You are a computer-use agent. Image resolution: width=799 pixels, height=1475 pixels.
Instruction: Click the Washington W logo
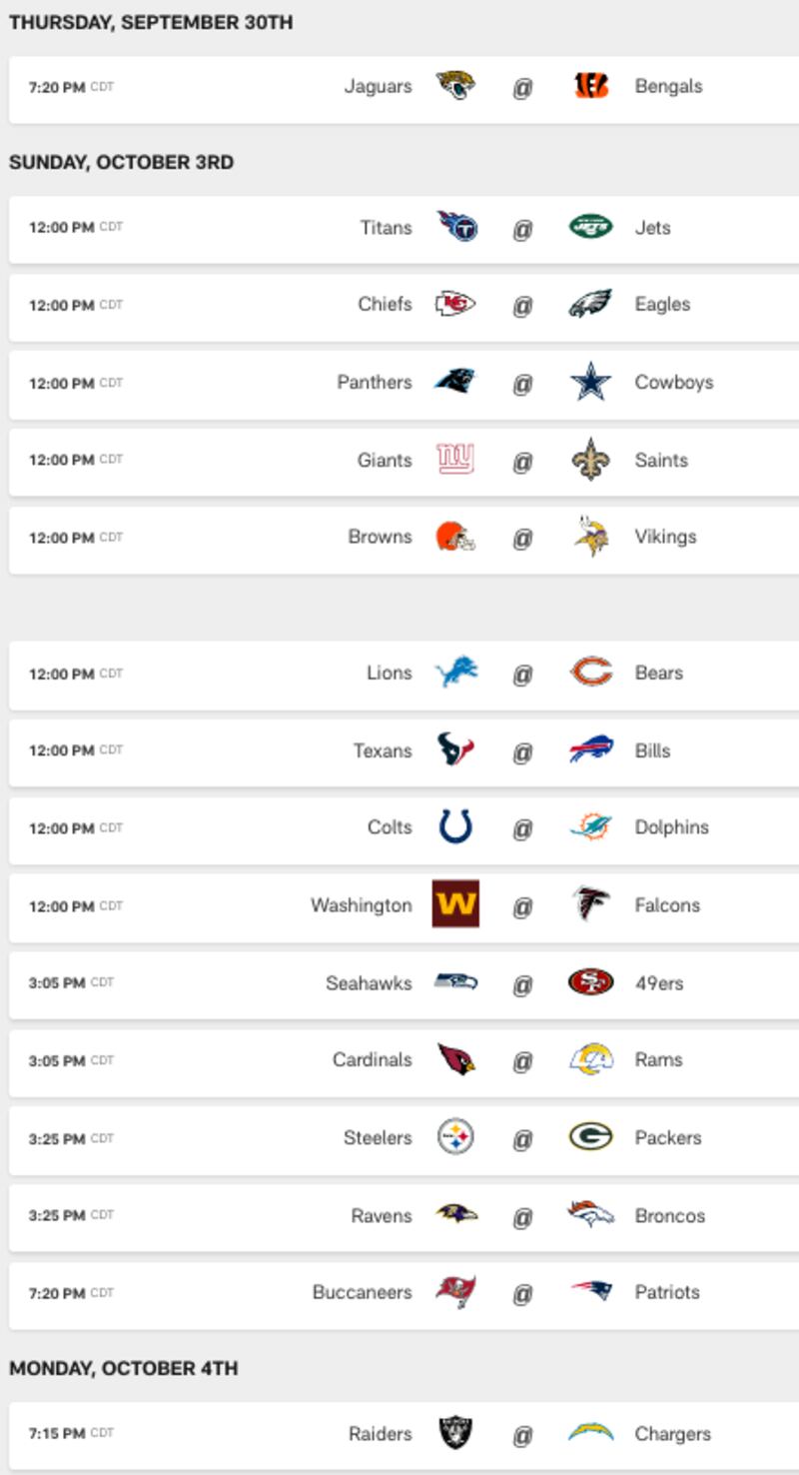click(455, 904)
